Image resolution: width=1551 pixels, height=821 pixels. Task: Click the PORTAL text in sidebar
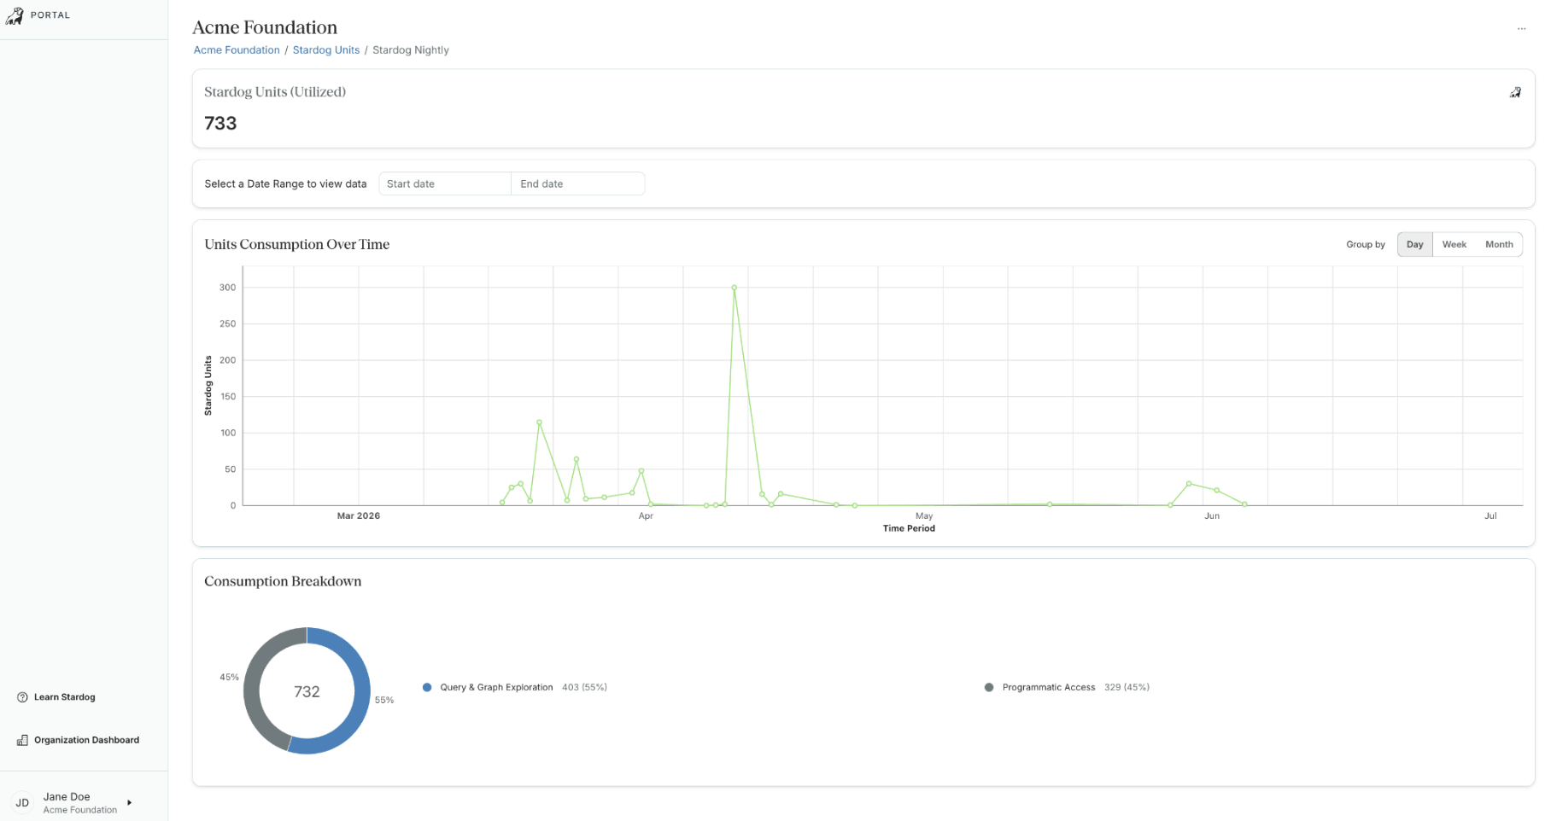(50, 15)
